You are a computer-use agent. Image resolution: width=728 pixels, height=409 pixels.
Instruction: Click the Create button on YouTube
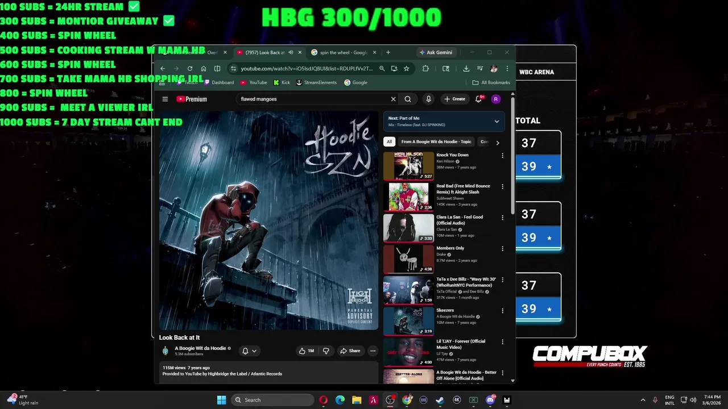coord(455,99)
